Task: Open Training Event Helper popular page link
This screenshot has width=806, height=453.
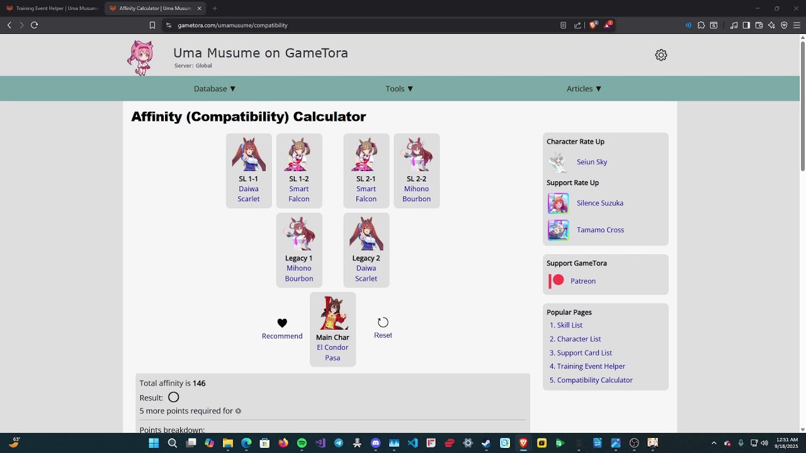Action: click(x=591, y=366)
